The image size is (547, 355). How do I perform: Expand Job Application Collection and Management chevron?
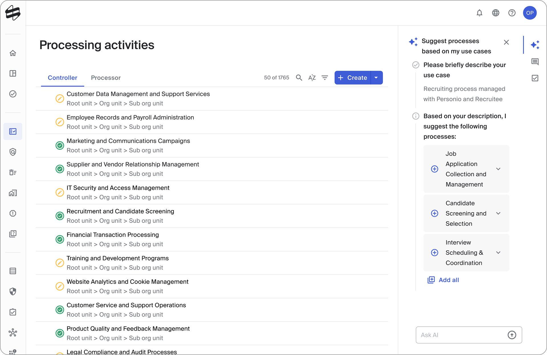click(x=498, y=169)
